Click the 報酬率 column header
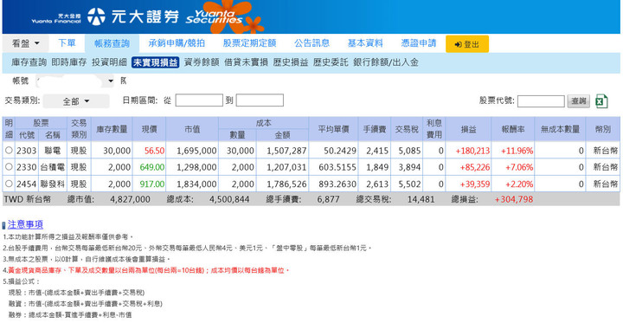The image size is (623, 323). click(x=513, y=129)
